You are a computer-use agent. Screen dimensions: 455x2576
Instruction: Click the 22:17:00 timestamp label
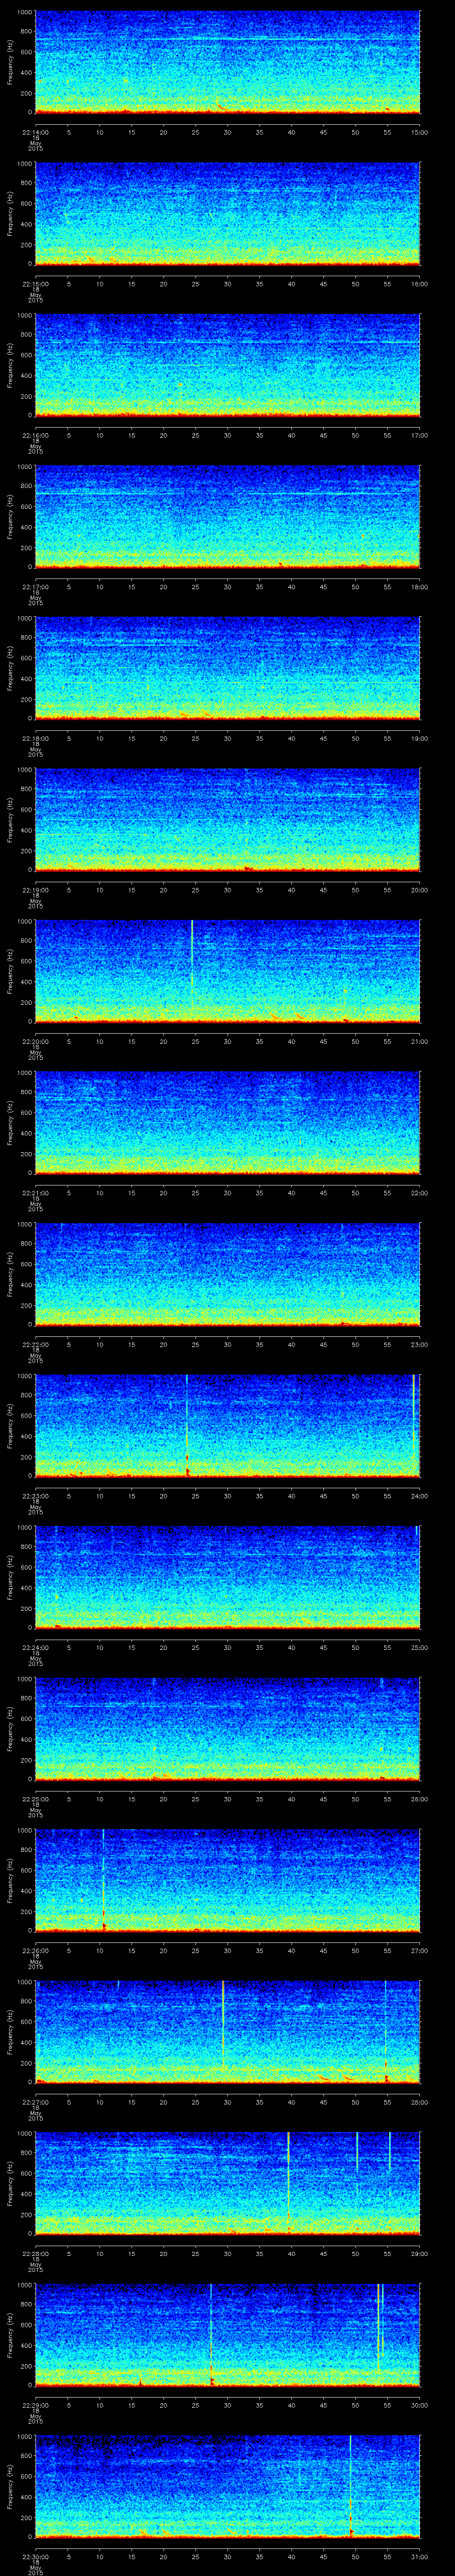click(35, 586)
